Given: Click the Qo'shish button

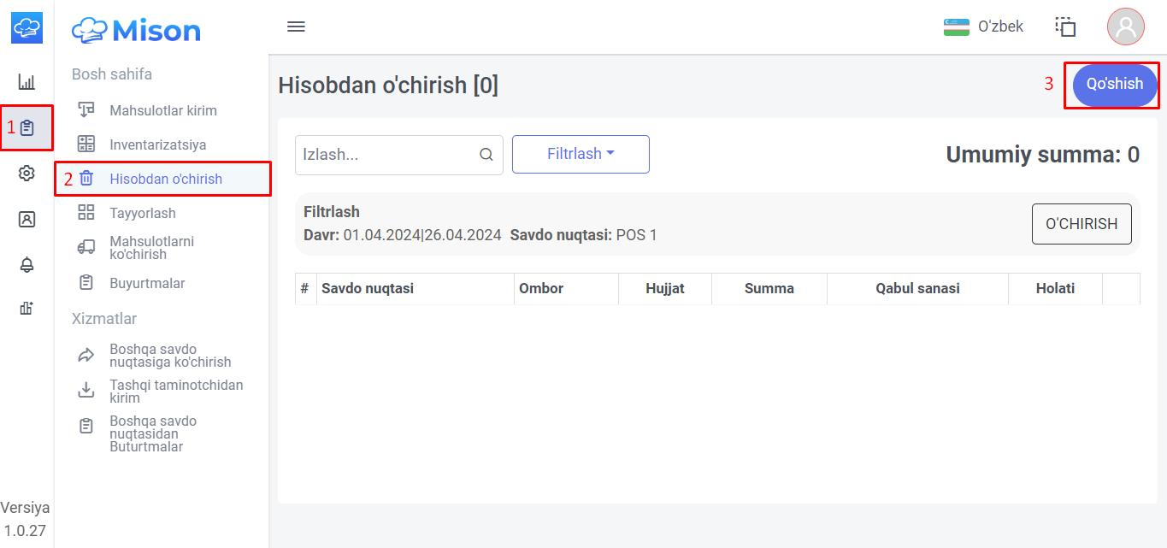Looking at the screenshot, I should click(1115, 85).
